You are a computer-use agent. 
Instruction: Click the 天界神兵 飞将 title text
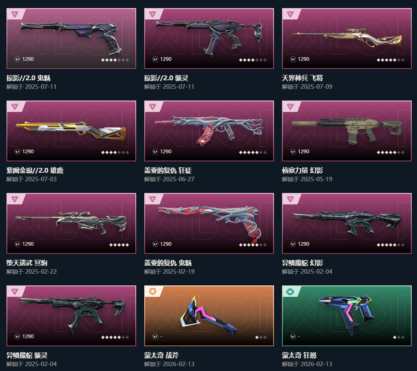(x=302, y=78)
